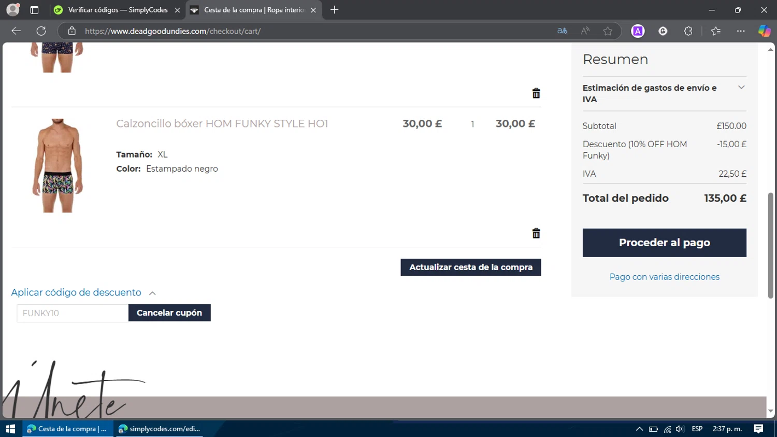View site information lock icon
Screen dimensions: 777x437
click(x=72, y=31)
